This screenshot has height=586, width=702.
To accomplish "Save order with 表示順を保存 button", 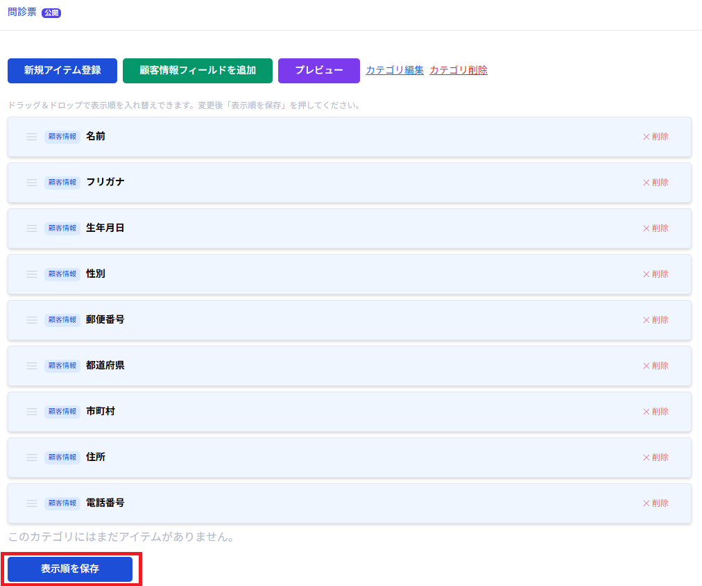I will (x=70, y=569).
